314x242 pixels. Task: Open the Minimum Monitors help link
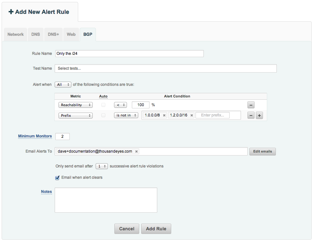[35, 136]
